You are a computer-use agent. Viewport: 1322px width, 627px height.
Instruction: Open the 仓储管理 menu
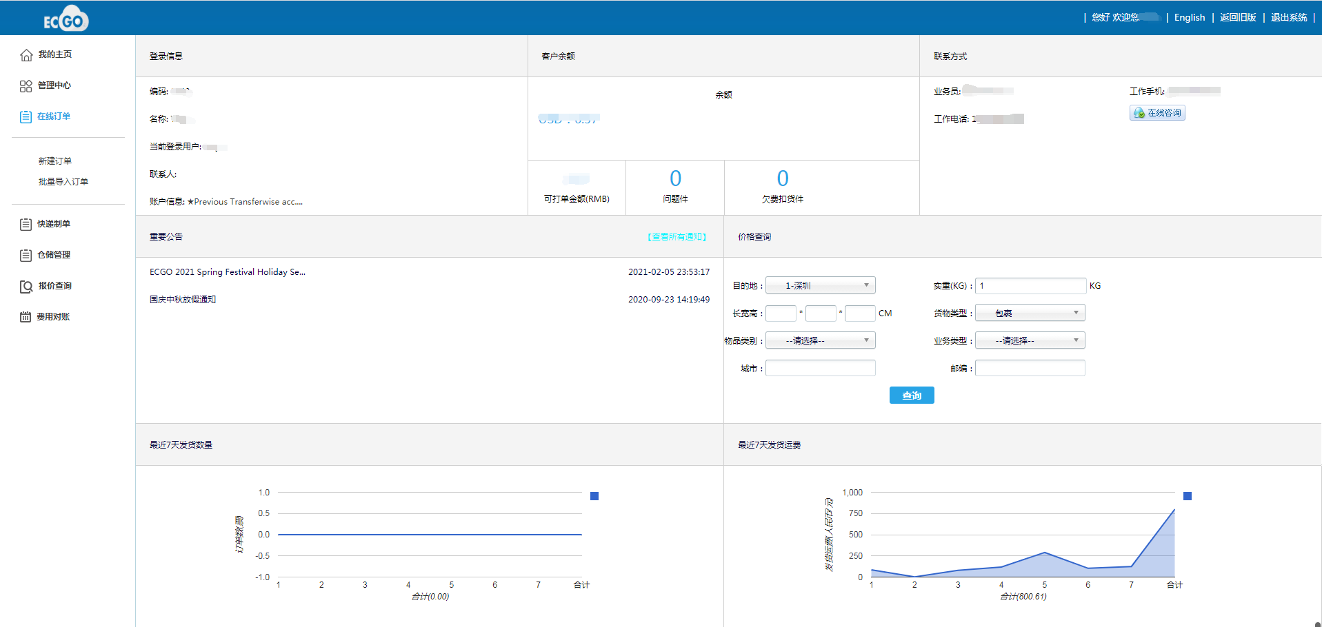[54, 255]
